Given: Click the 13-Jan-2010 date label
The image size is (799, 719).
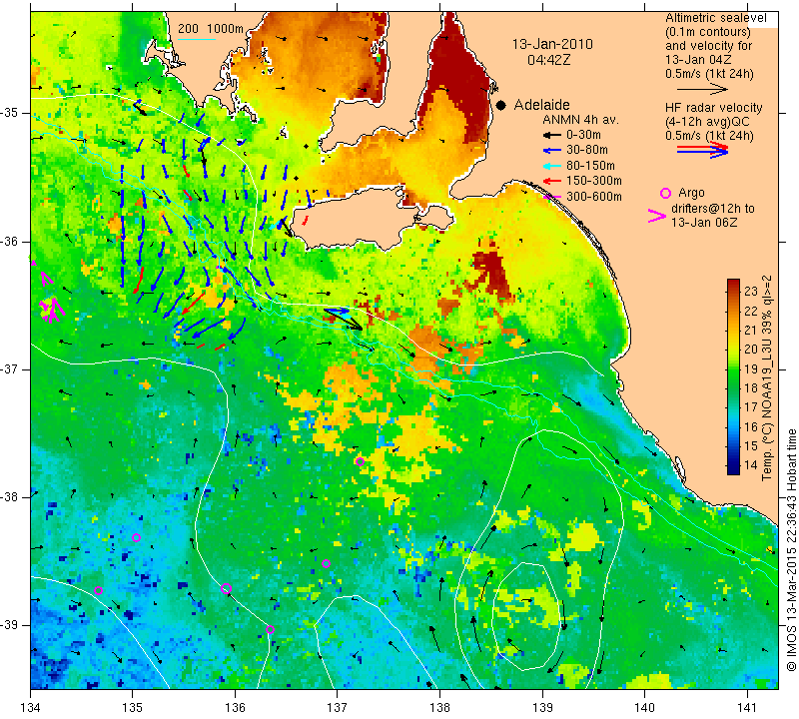Looking at the screenshot, I should tap(552, 44).
